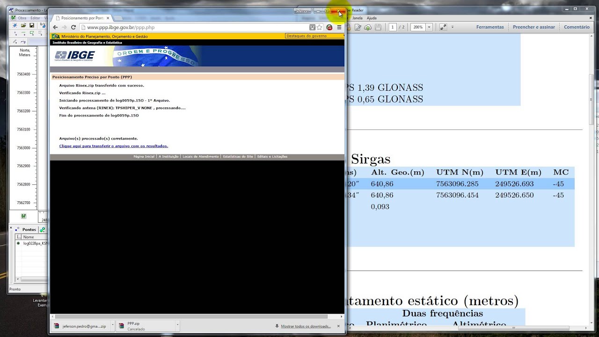Screen dimensions: 599x337
Task: Click the save disk icon in Processamento toolbar
Action: (x=32, y=25)
